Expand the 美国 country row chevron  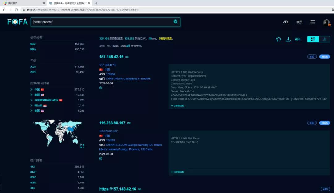click(32, 95)
